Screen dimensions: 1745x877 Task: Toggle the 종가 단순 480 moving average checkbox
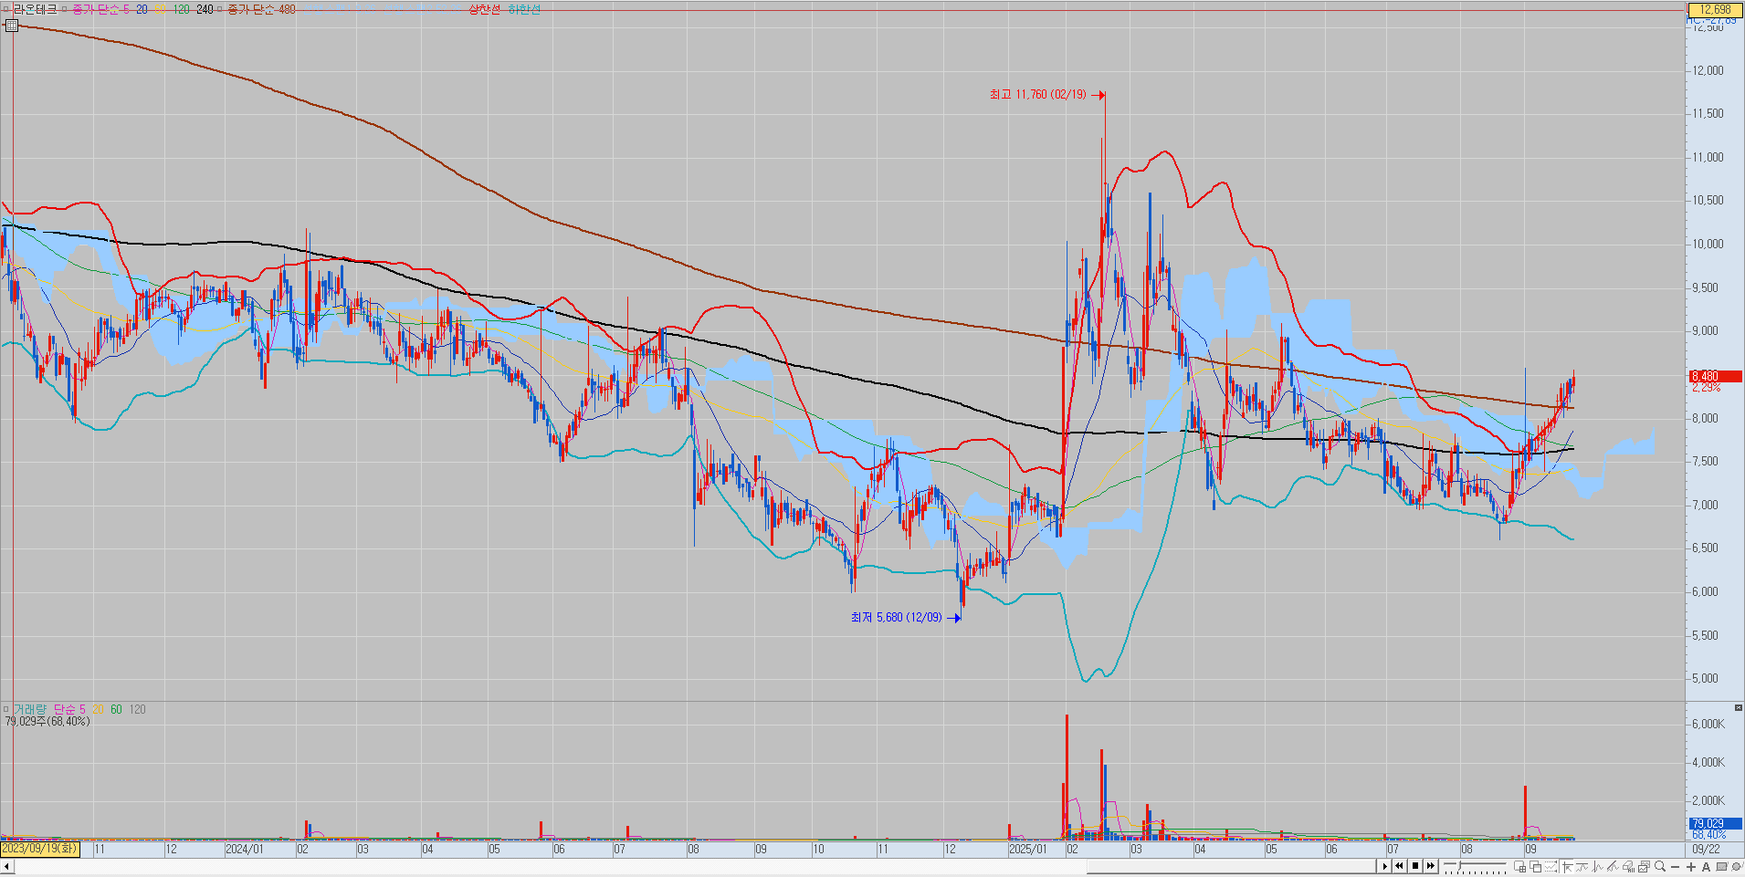click(x=221, y=9)
